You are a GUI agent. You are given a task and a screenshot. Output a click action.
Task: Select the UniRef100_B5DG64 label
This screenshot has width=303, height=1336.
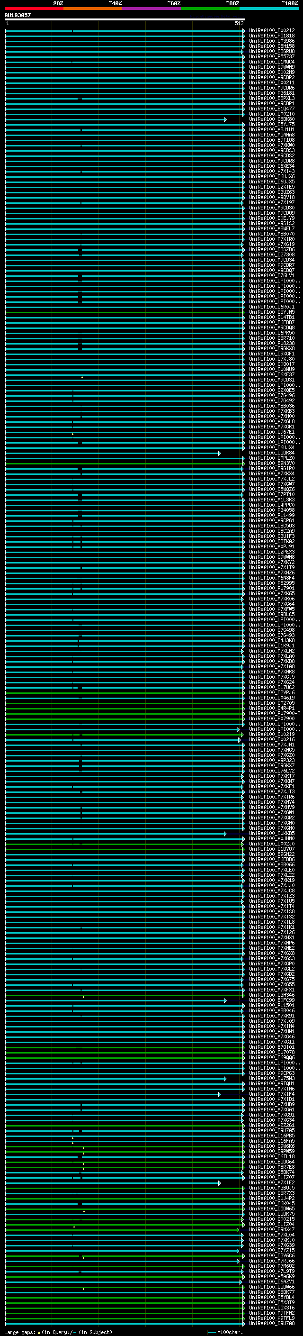click(272, 1162)
